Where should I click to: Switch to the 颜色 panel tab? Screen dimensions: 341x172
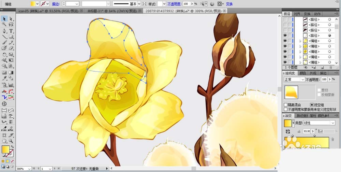pos(302,73)
